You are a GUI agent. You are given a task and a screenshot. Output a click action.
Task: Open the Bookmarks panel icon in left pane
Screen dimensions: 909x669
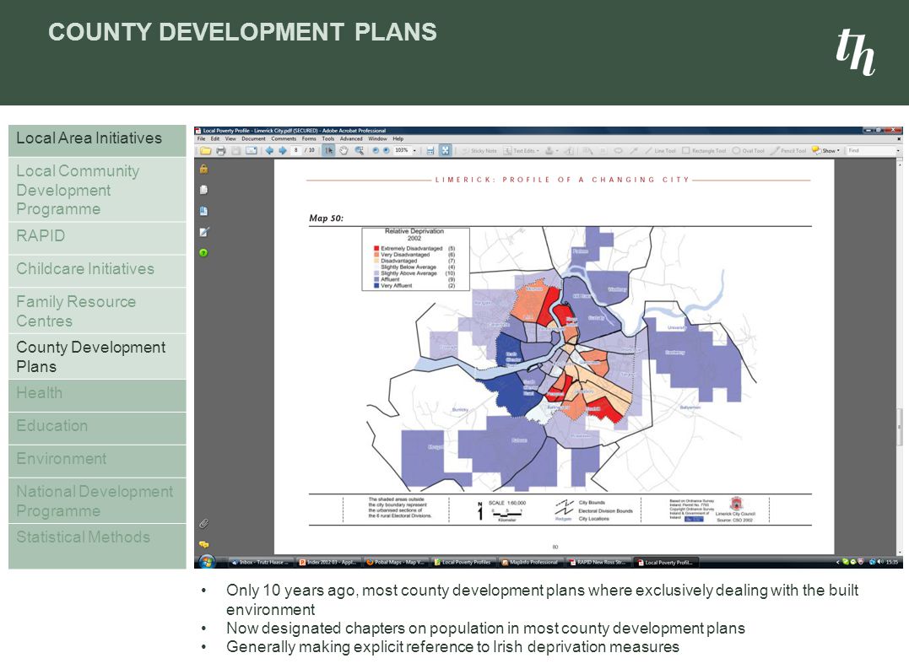203,211
